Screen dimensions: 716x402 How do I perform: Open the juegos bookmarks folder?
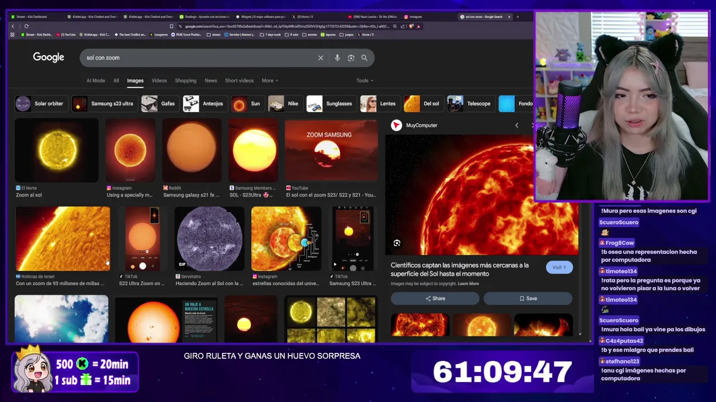pyautogui.click(x=346, y=35)
